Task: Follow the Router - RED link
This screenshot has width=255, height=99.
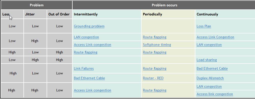Action: [x=153, y=78]
